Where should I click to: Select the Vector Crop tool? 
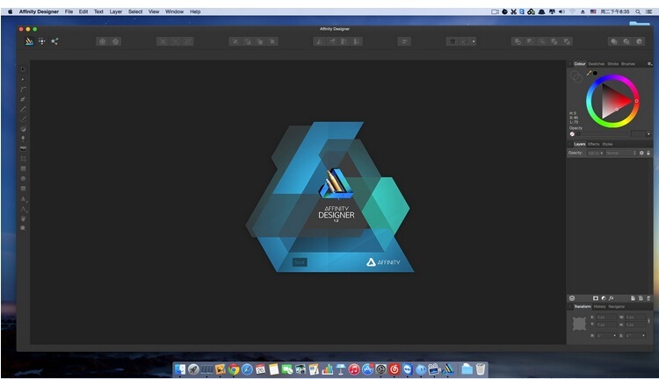pos(23,159)
